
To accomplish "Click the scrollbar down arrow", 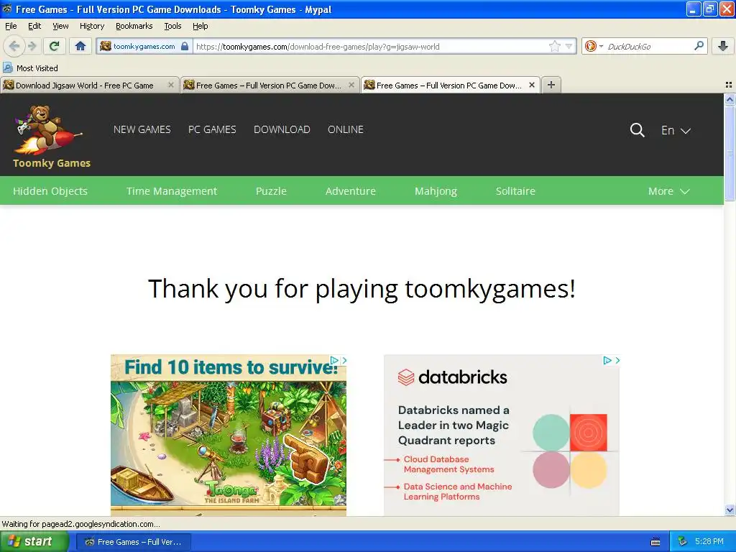I will 730,510.
